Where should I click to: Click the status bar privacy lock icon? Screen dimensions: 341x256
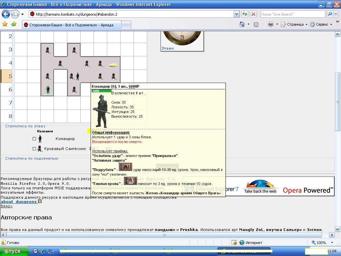(x=234, y=243)
